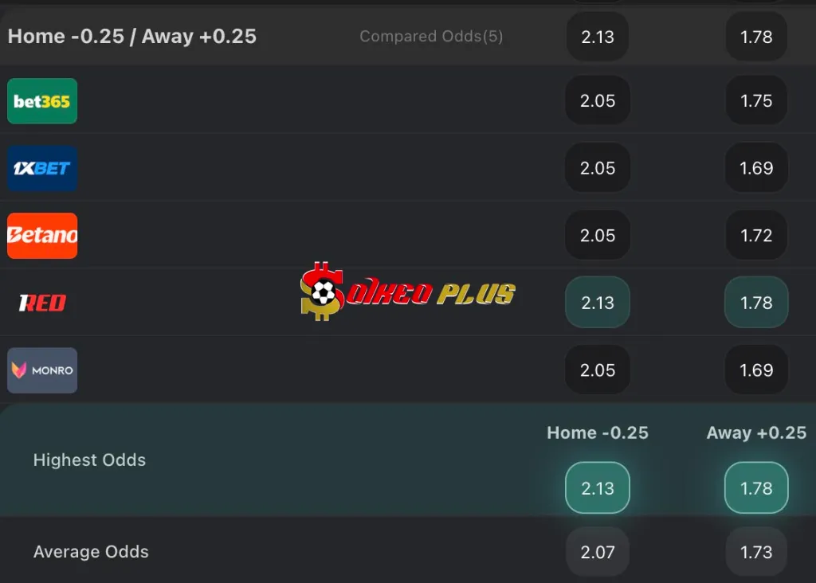The width and height of the screenshot is (816, 583).
Task: Click the Soikeo Plus watermark logo
Action: (x=408, y=292)
